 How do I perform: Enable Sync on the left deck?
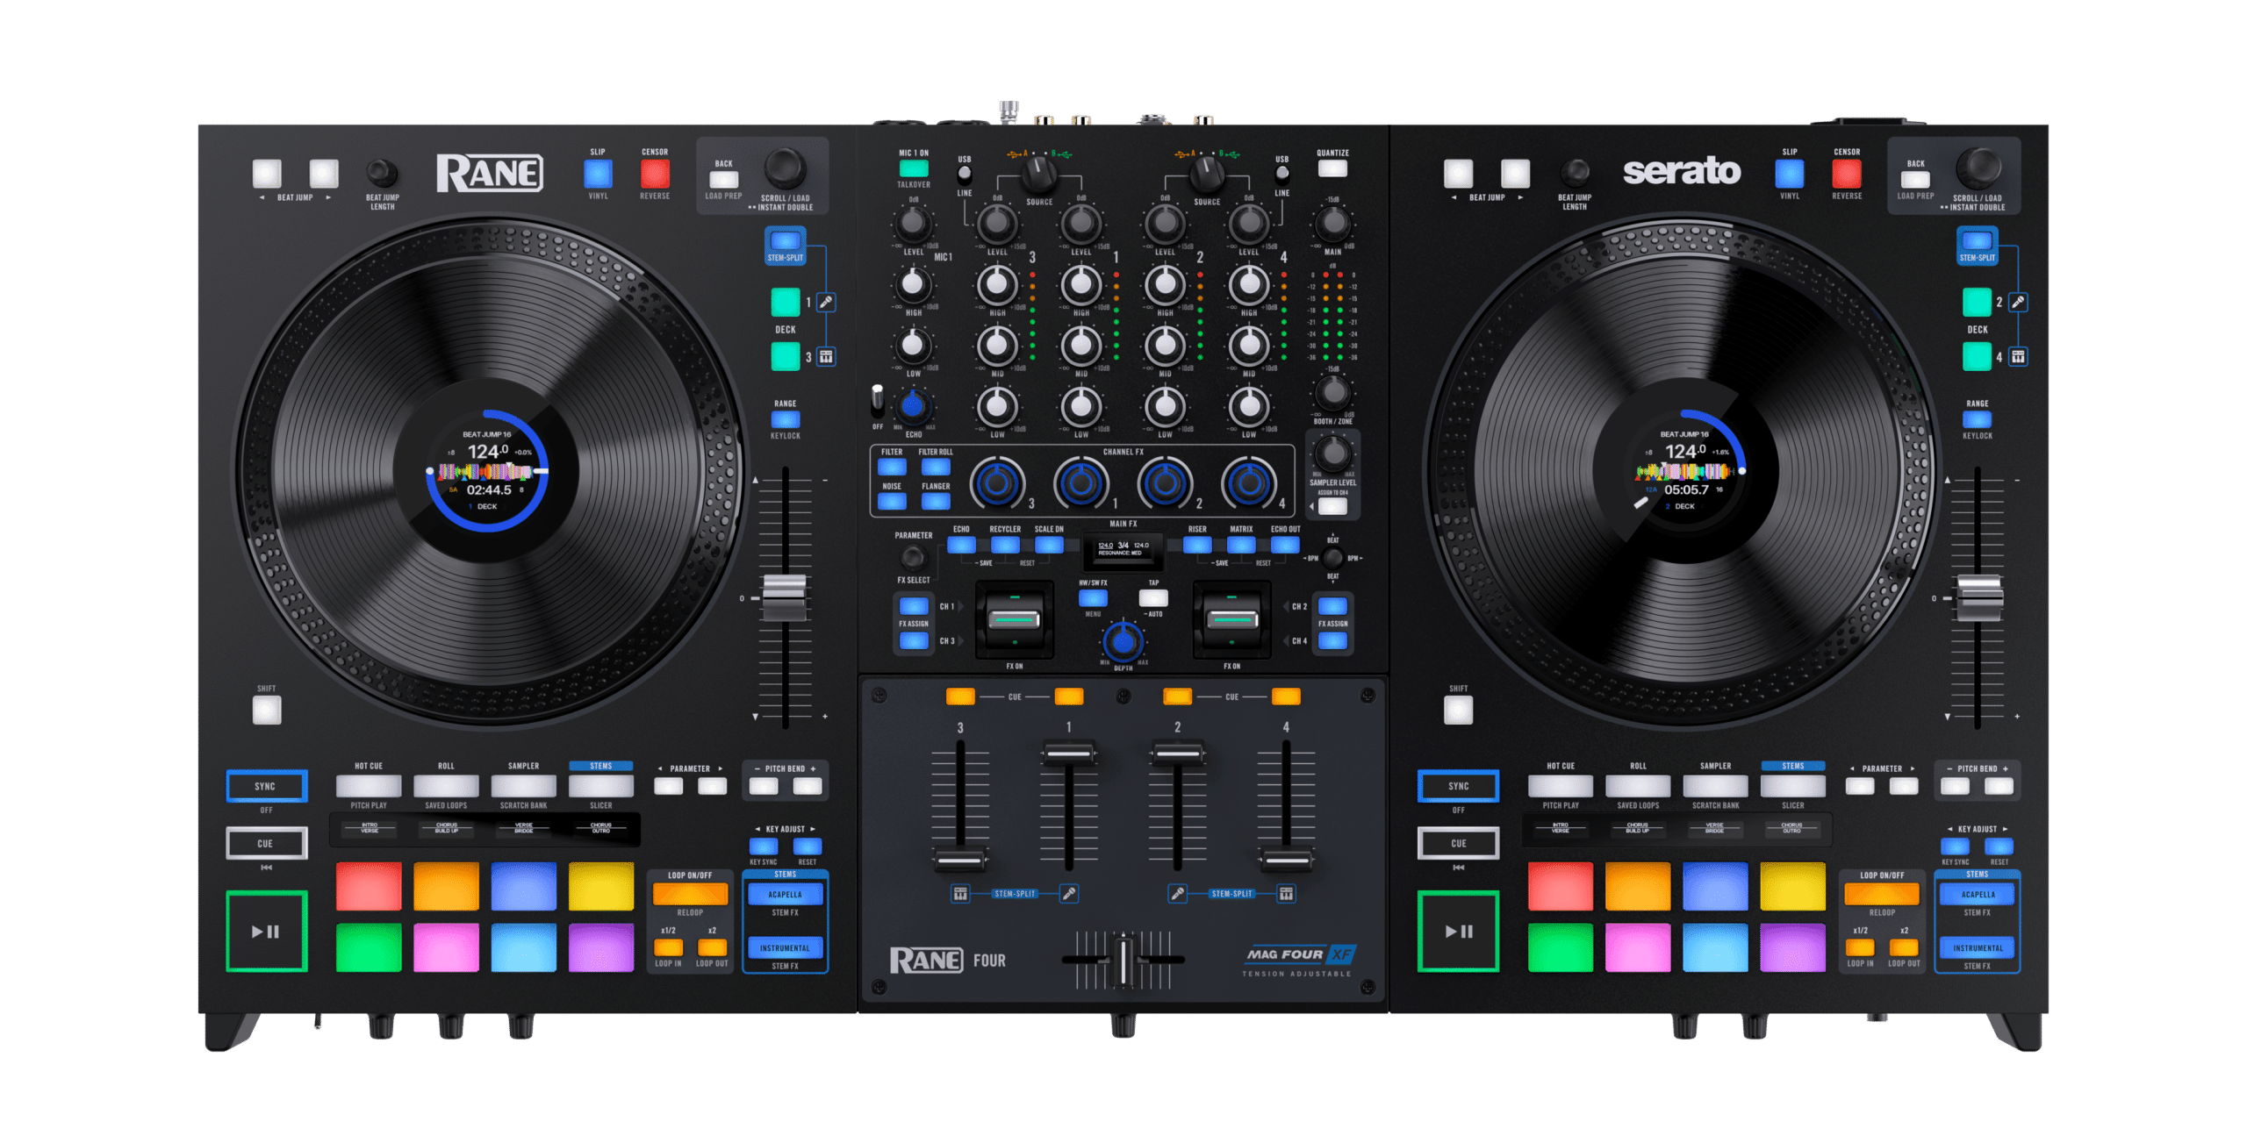(266, 786)
